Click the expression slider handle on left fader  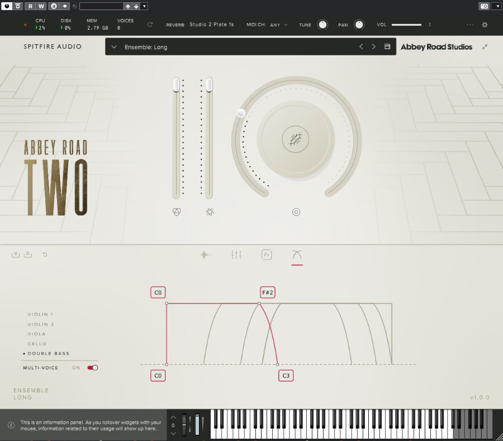pos(176,85)
